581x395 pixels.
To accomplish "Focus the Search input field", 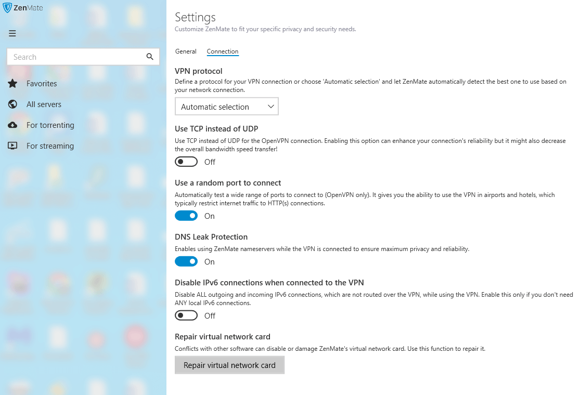I will coord(83,57).
